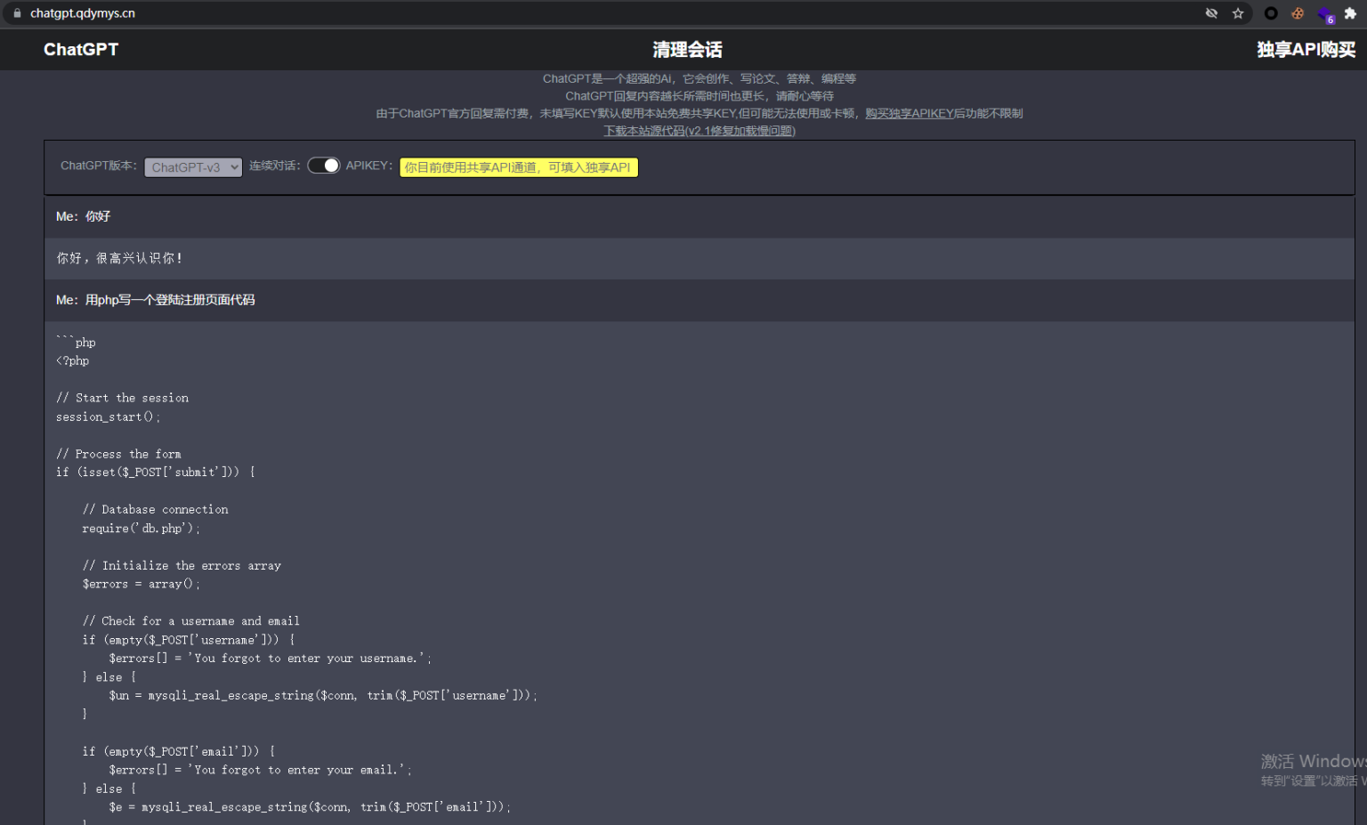The height and width of the screenshot is (825, 1367).
Task: Click the ChatGPT logo title
Action: tap(81, 50)
